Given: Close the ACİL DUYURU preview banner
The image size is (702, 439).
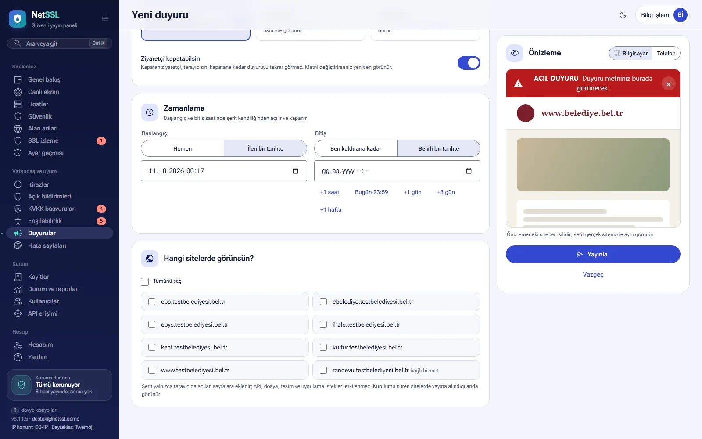Looking at the screenshot, I should click(668, 84).
